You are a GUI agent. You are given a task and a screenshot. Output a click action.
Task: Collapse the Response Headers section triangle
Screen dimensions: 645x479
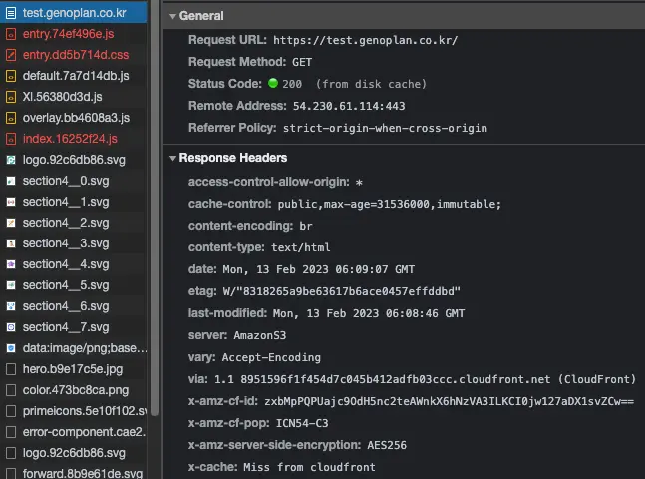pyautogui.click(x=172, y=159)
